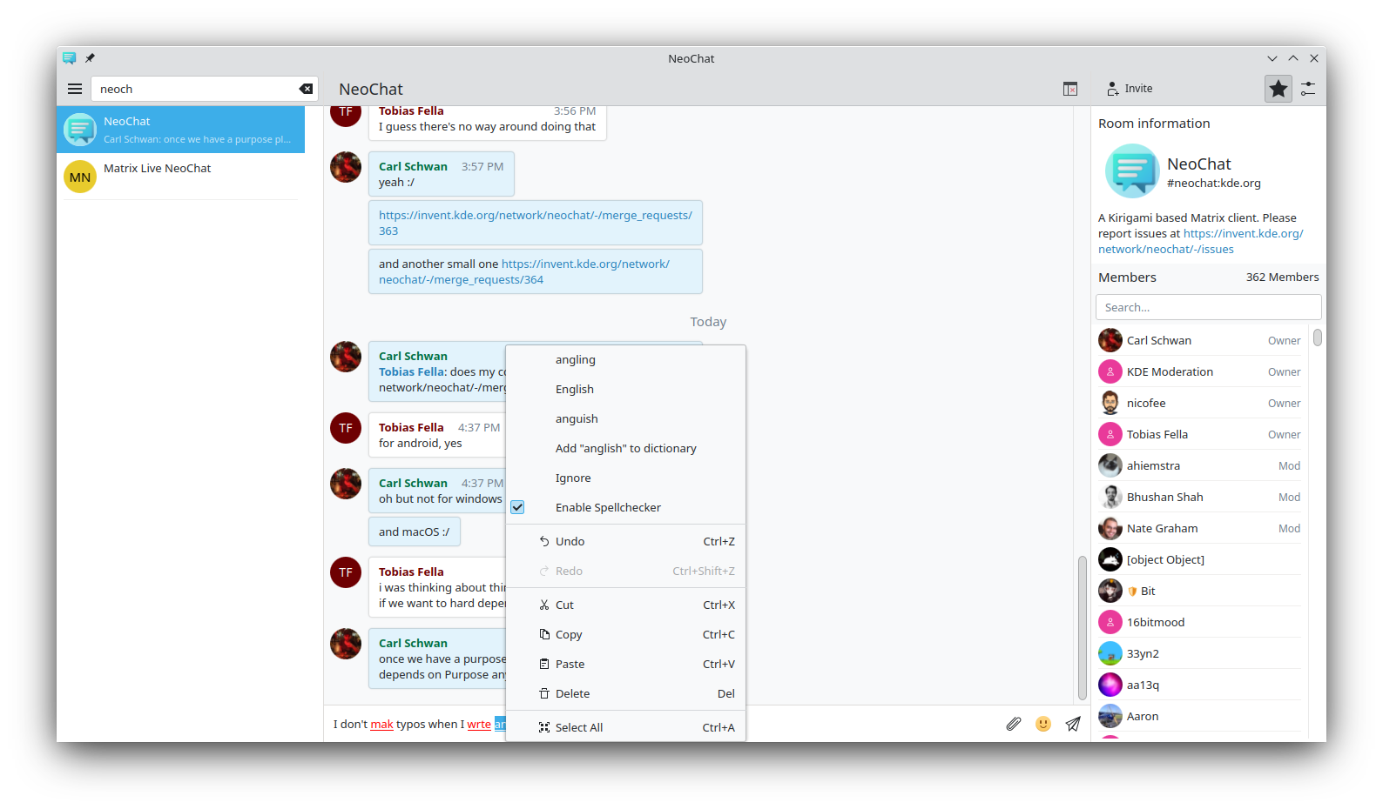Send message with paper plane icon

click(x=1073, y=724)
